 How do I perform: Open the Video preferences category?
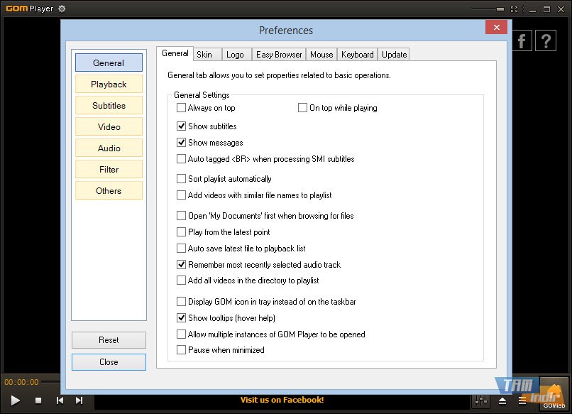(109, 126)
